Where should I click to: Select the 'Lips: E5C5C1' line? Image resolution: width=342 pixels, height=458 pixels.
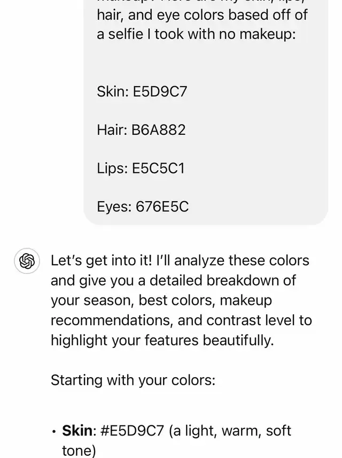coord(141,168)
